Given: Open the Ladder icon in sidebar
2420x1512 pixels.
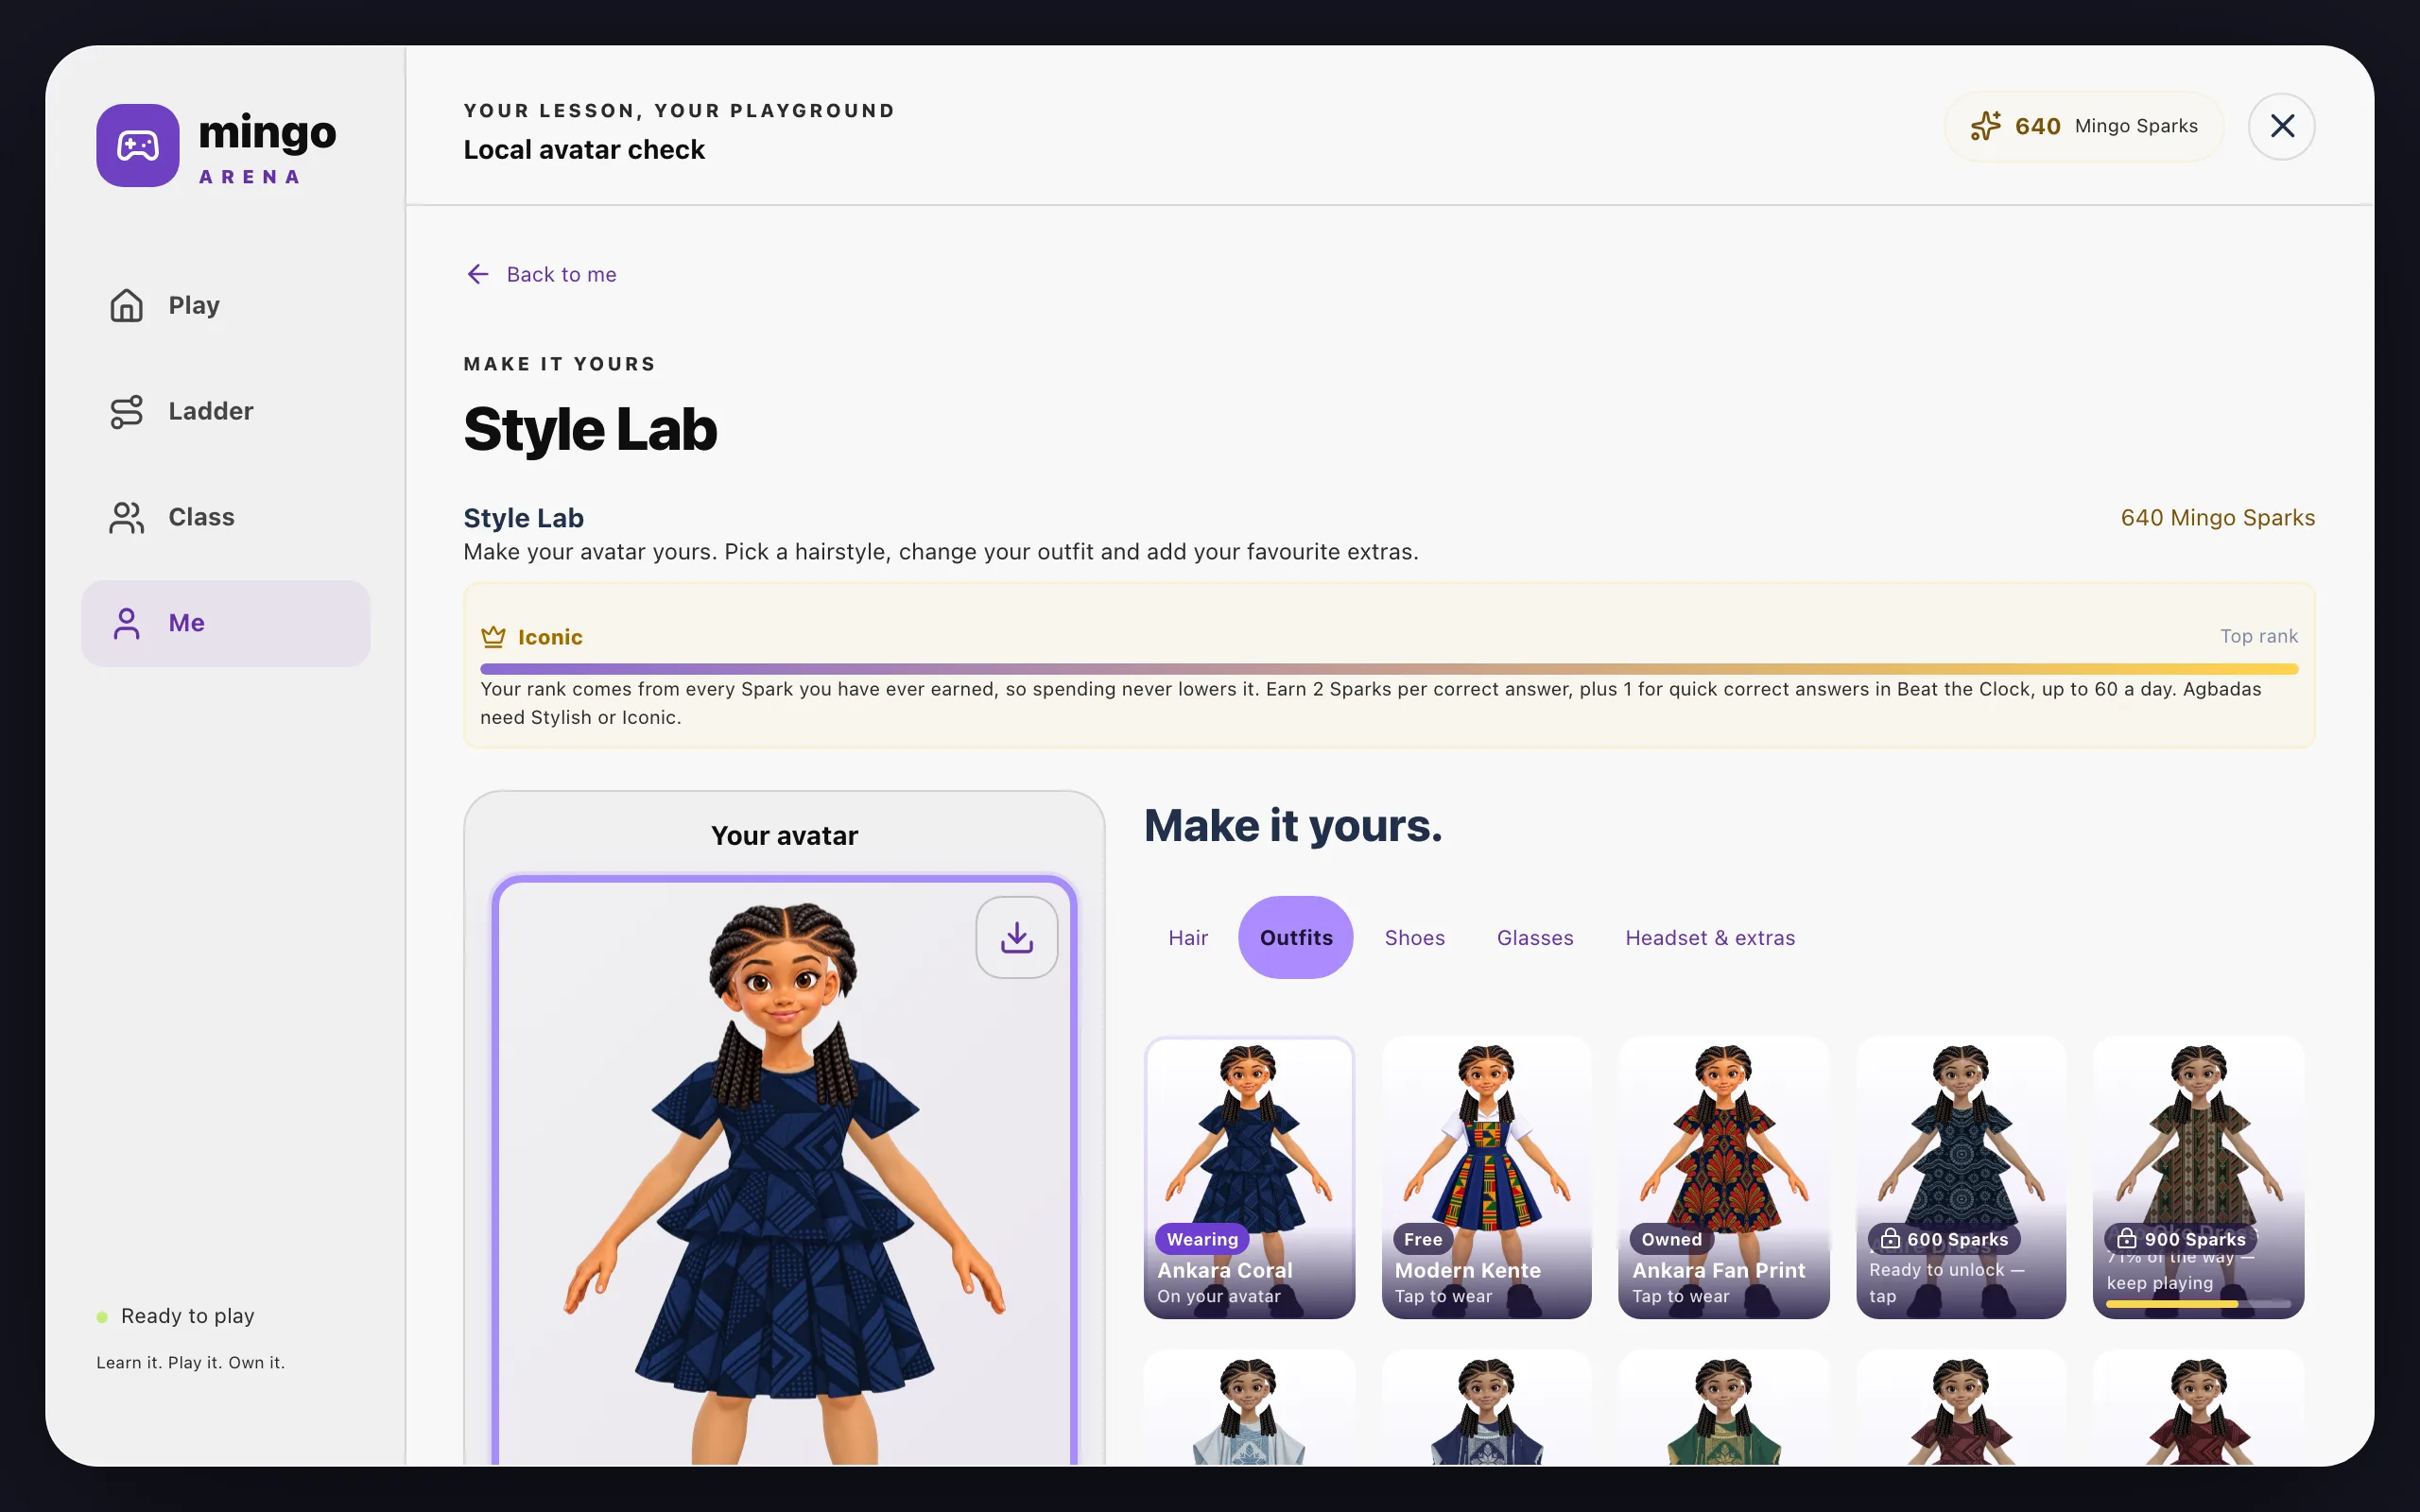Looking at the screenshot, I should click(127, 411).
